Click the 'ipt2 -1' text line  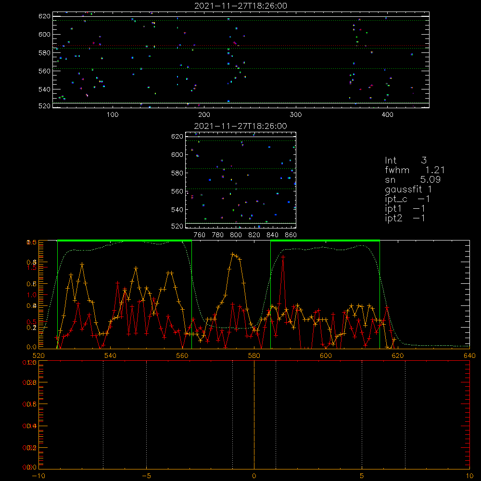405,218
